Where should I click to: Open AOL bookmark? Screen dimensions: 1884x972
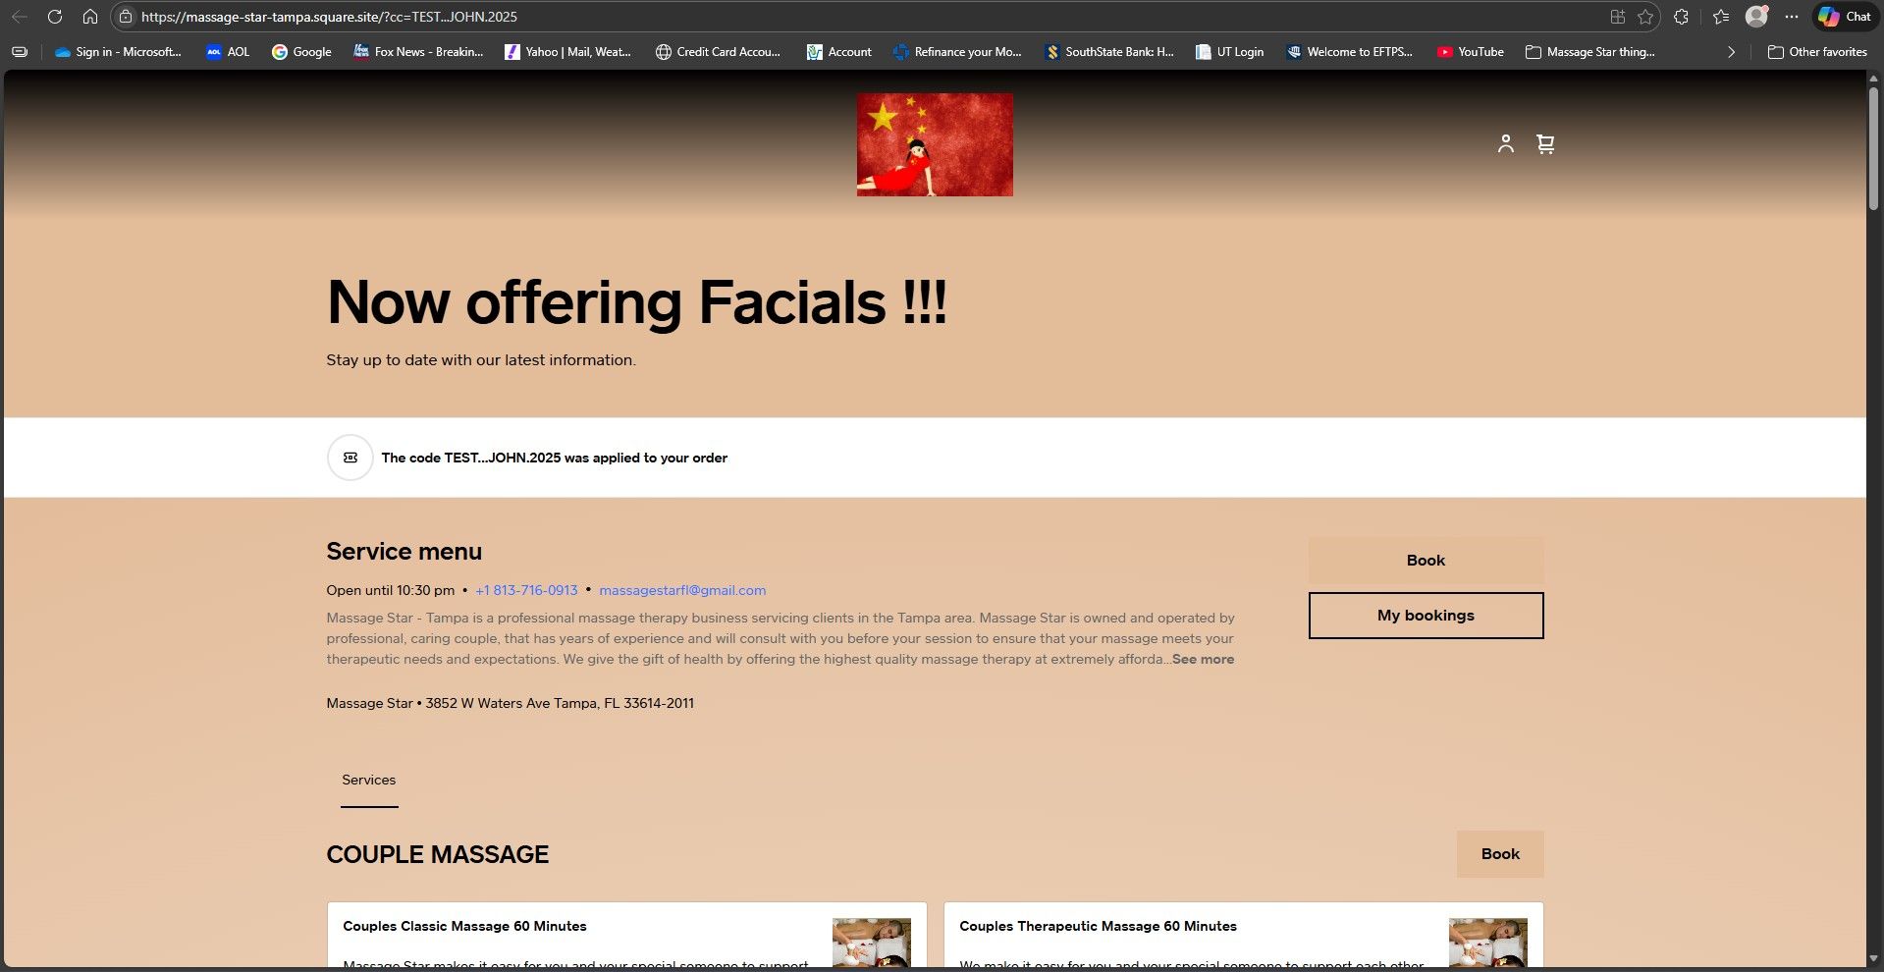pyautogui.click(x=228, y=52)
